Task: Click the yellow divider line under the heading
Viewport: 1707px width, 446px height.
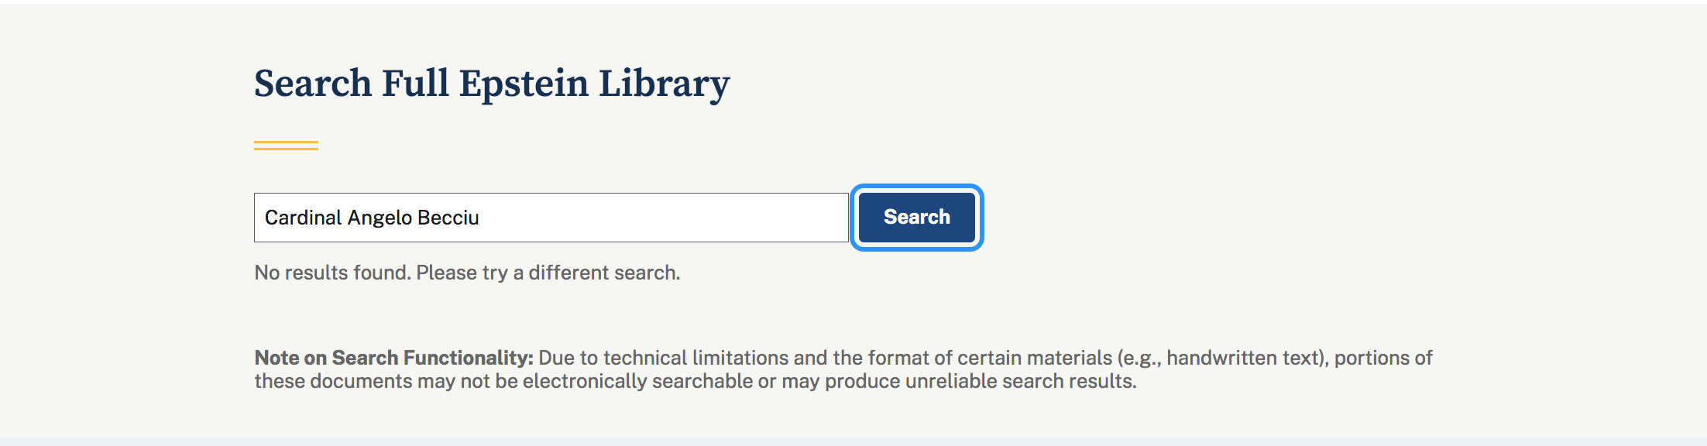Action: click(x=286, y=145)
